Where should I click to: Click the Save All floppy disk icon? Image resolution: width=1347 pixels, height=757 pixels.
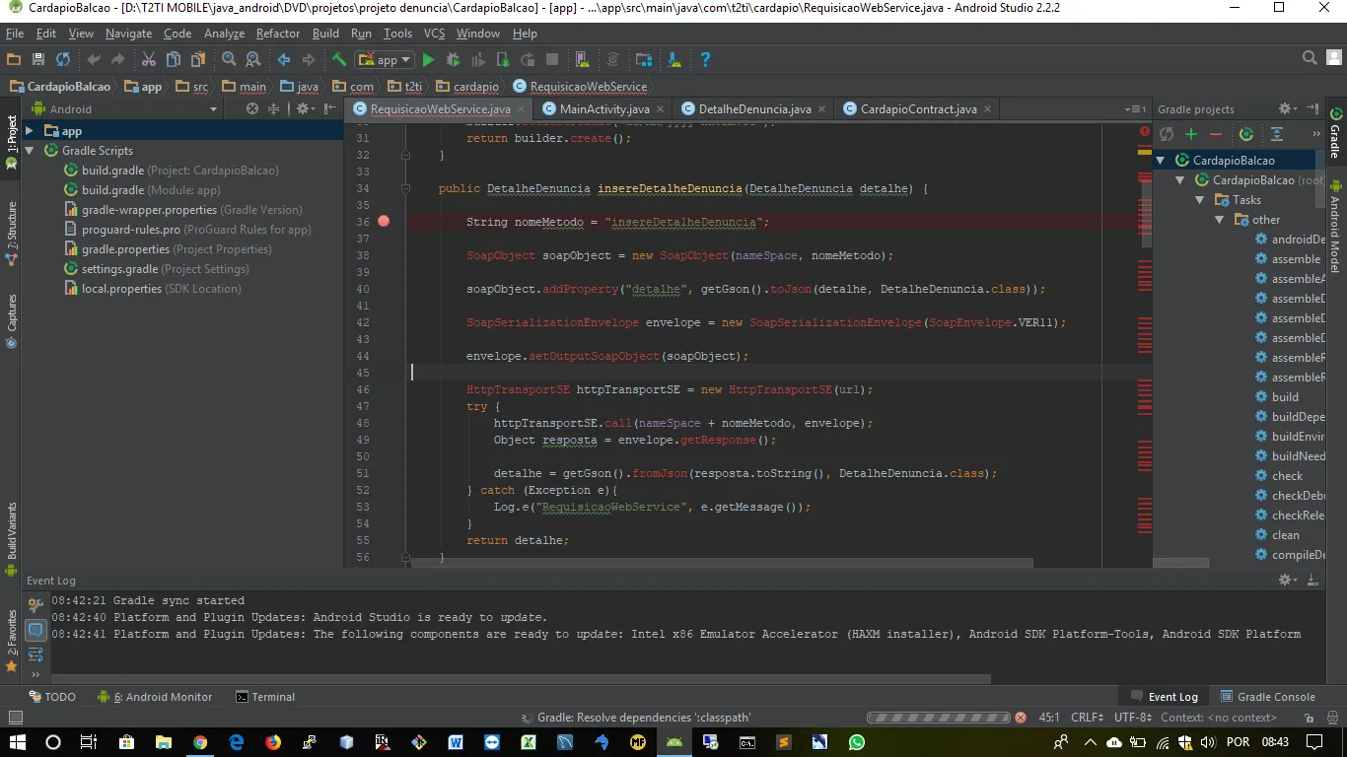click(38, 60)
